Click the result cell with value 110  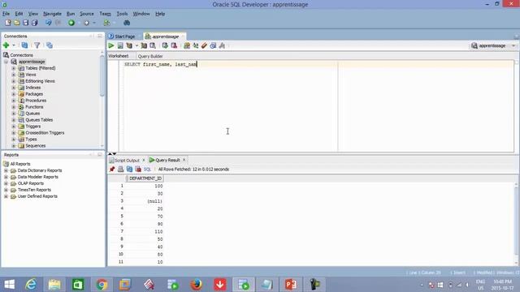pos(145,232)
